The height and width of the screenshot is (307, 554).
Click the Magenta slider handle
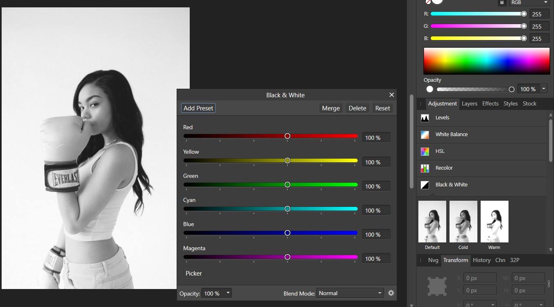point(287,257)
